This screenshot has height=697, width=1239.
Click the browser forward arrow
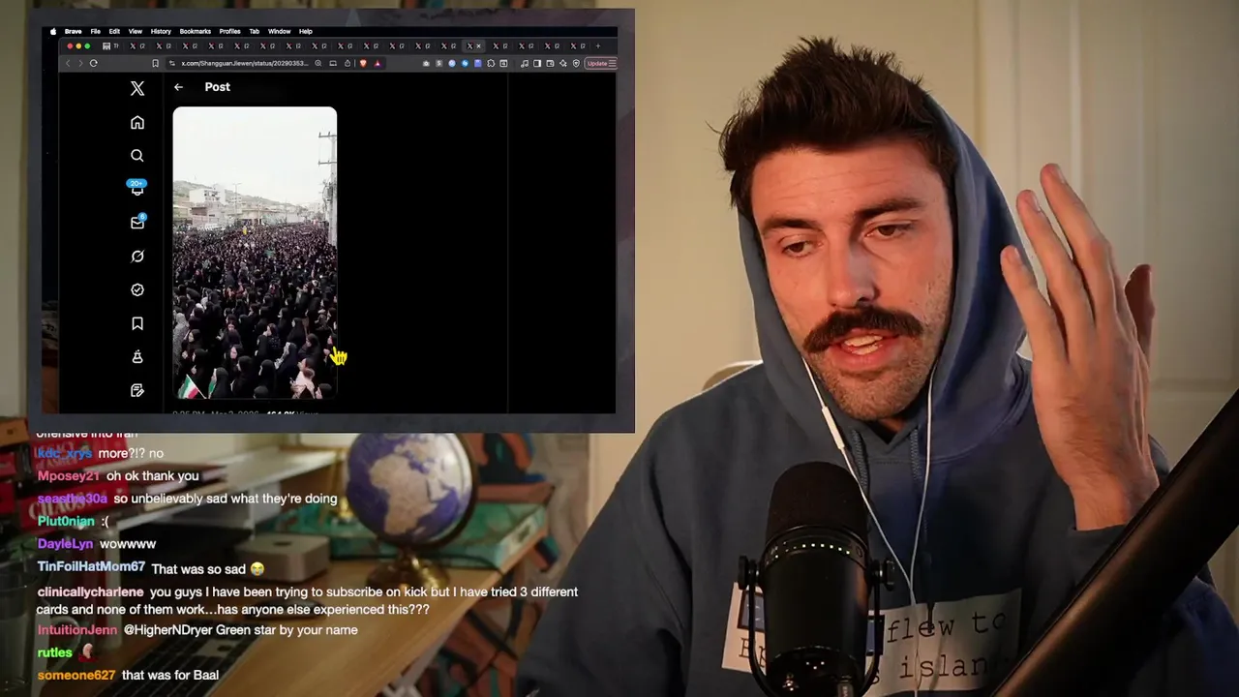[x=80, y=63]
